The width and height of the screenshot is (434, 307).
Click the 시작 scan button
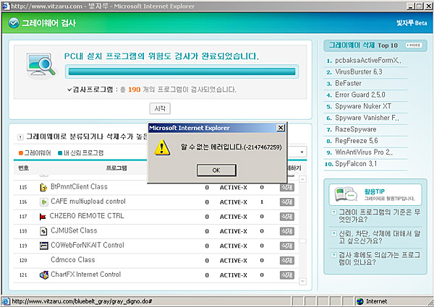[x=160, y=108]
